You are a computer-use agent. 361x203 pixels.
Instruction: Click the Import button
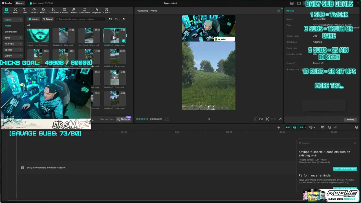(x=33, y=19)
